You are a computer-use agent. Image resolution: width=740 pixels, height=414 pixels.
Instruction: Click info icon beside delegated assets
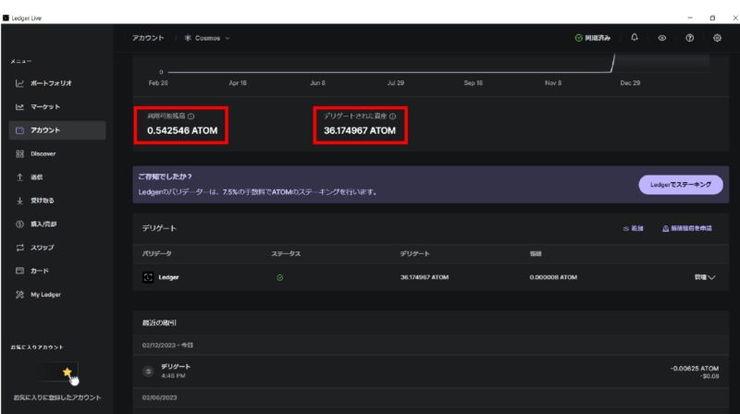tap(392, 116)
